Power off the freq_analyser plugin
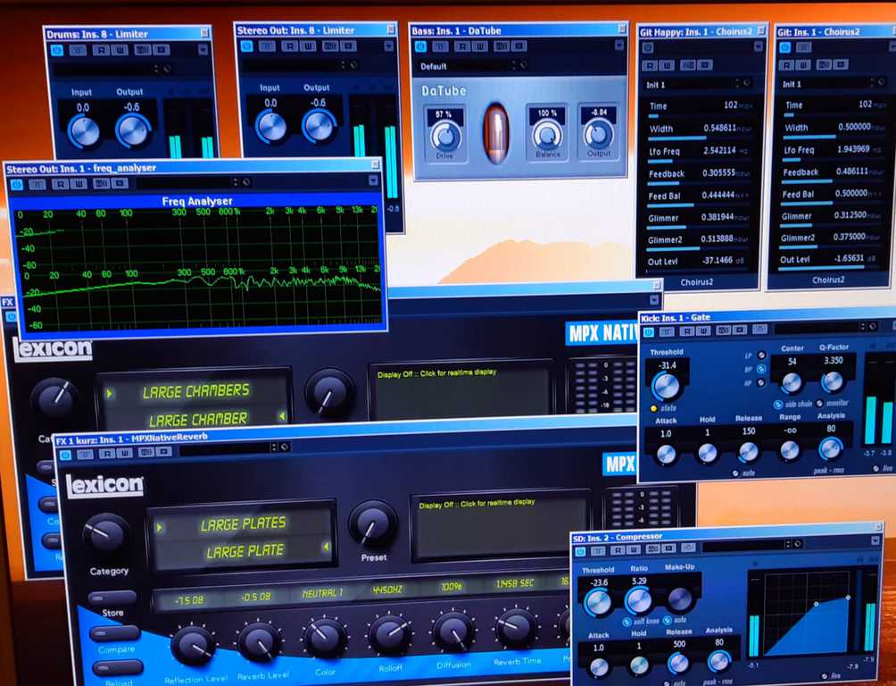The height and width of the screenshot is (686, 896). (16, 184)
